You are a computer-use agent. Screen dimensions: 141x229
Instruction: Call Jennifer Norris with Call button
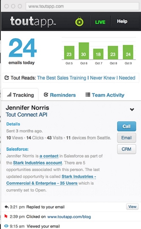[x=127, y=126]
